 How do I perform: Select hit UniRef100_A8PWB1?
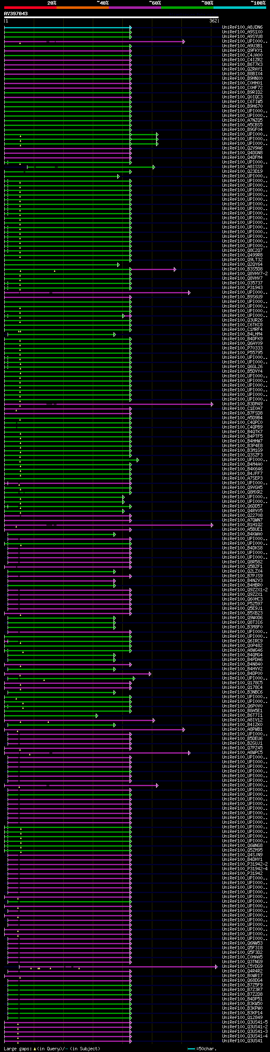(242, 730)
